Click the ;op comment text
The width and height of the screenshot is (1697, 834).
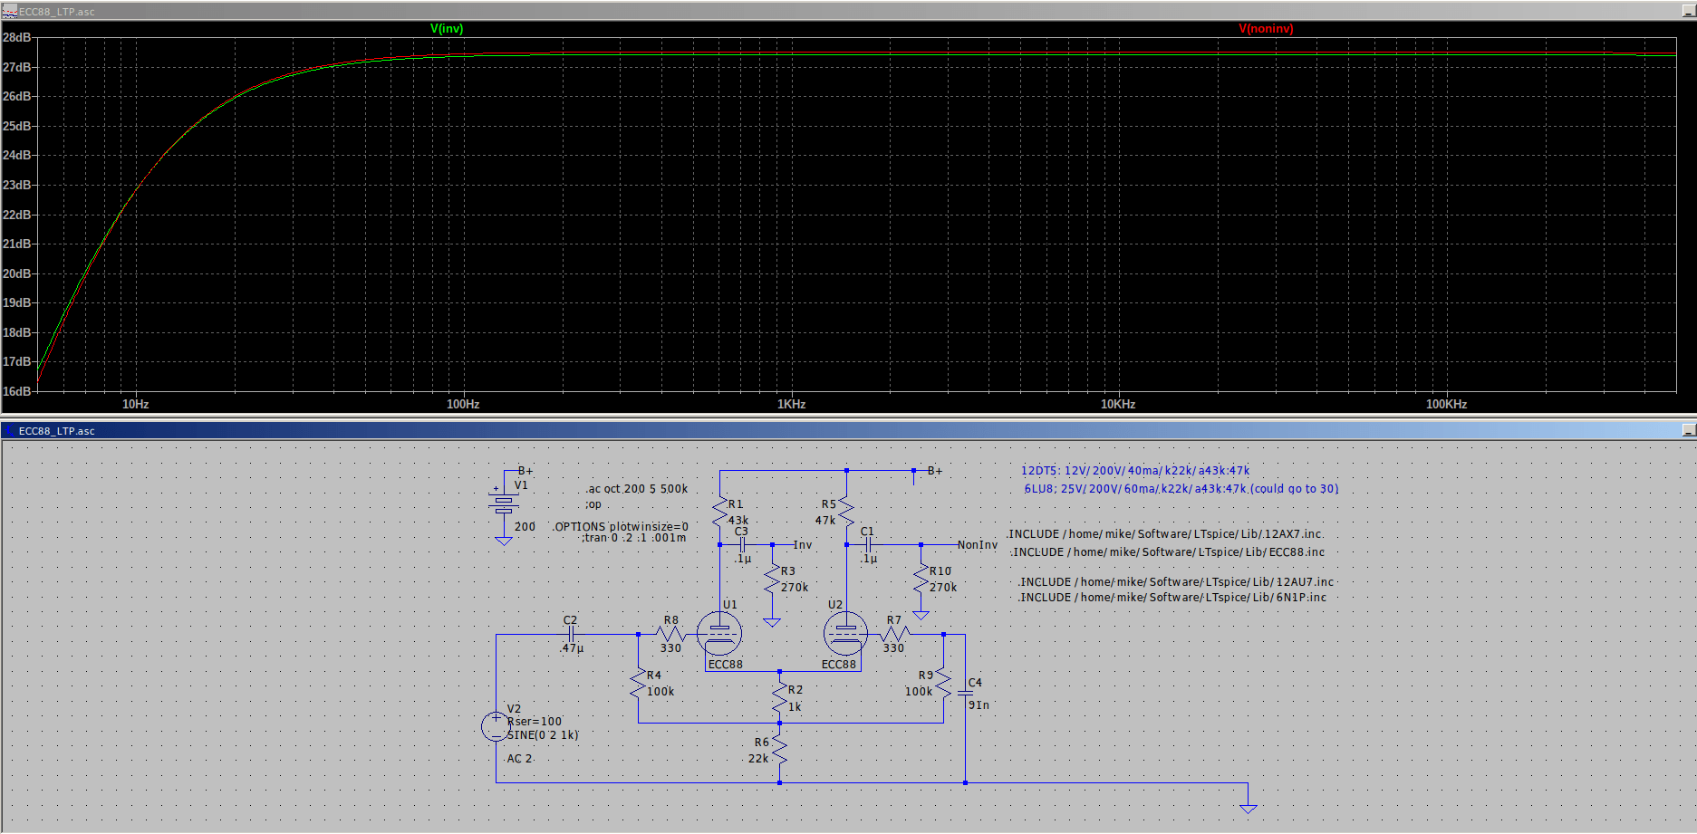pyautogui.click(x=593, y=504)
